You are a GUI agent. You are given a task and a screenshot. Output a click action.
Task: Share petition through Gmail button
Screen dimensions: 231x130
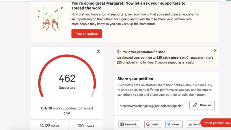(152, 124)
